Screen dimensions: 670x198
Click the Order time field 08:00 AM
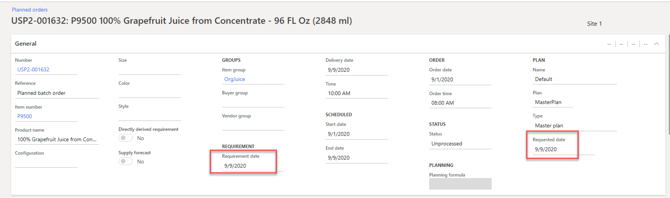tap(460, 103)
